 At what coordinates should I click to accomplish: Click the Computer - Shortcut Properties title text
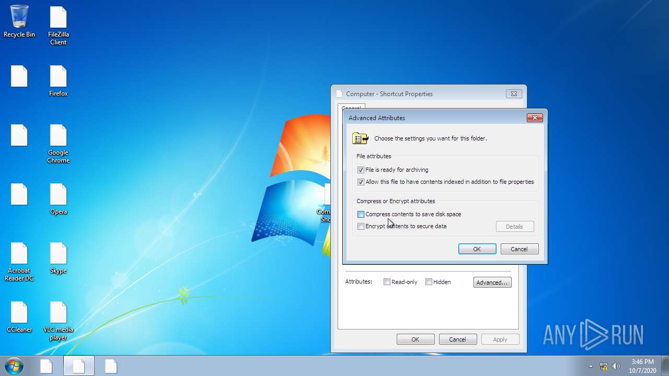[389, 94]
